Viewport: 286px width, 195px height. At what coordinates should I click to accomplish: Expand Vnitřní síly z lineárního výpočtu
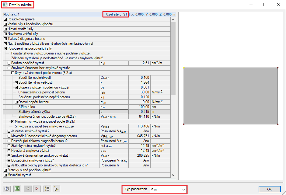(x=5, y=24)
